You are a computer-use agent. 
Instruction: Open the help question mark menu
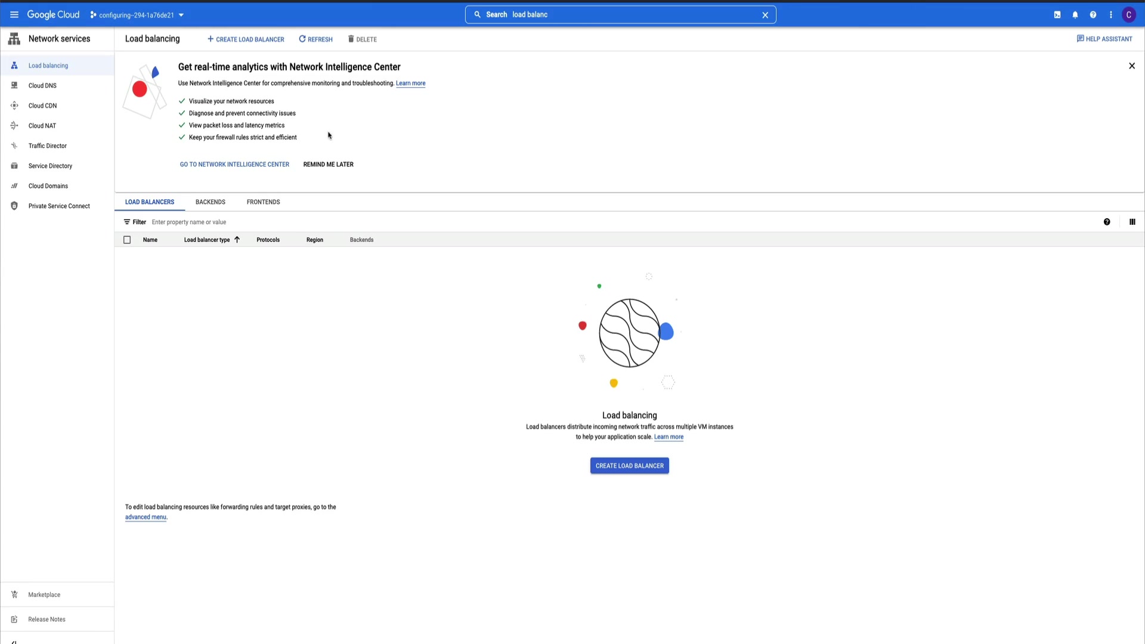(x=1093, y=15)
